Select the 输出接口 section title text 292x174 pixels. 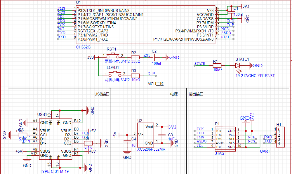(x=196, y=94)
